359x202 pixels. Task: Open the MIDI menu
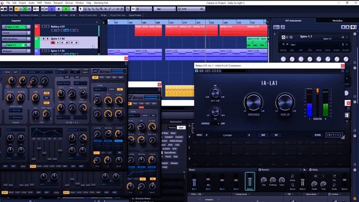(x=39, y=3)
